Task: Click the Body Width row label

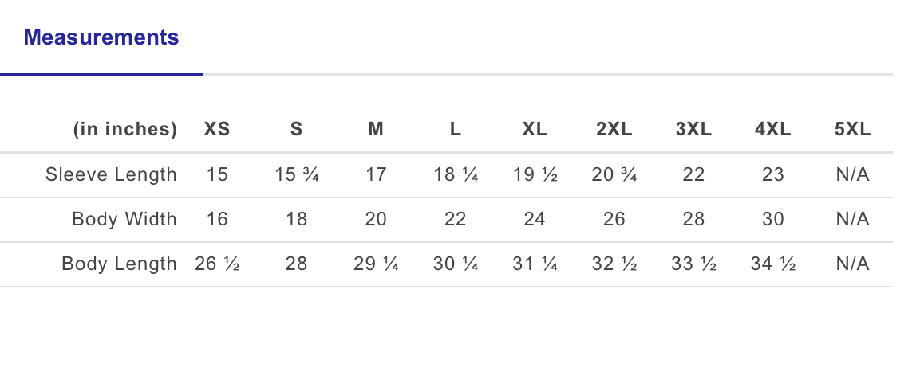Action: 124,219
